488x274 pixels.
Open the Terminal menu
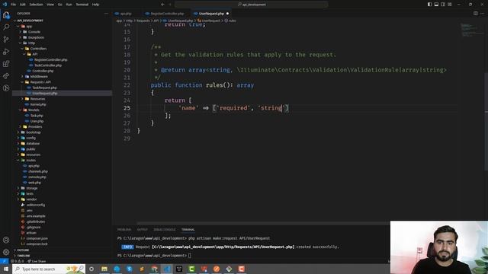click(82, 5)
